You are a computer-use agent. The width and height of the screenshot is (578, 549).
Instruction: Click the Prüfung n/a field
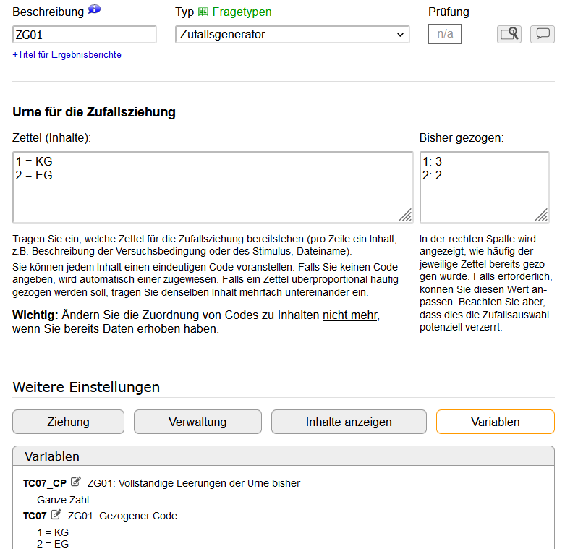(445, 34)
